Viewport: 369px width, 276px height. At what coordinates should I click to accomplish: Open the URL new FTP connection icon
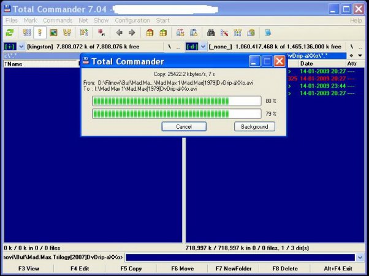[194, 33]
